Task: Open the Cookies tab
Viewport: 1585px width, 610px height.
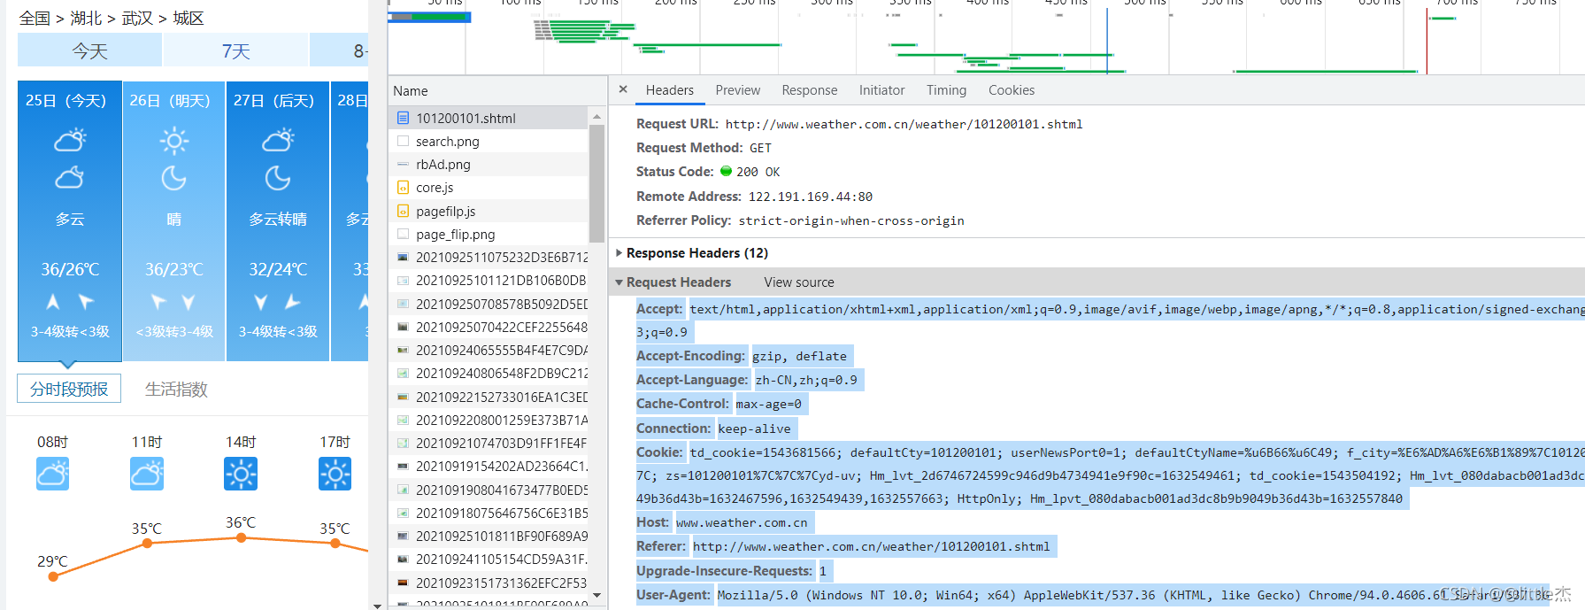Action: 1011,90
